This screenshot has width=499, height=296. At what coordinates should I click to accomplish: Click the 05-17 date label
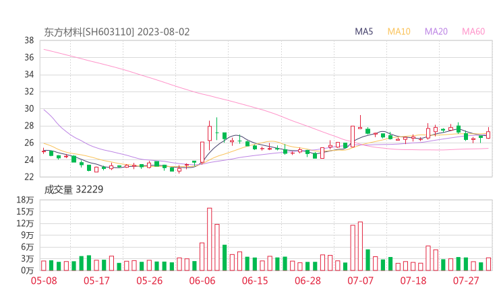[96, 281]
